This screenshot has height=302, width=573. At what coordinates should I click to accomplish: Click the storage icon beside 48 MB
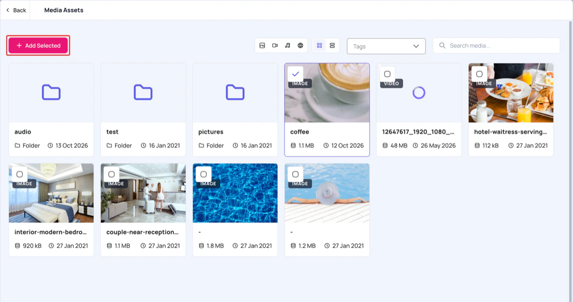click(x=385, y=146)
